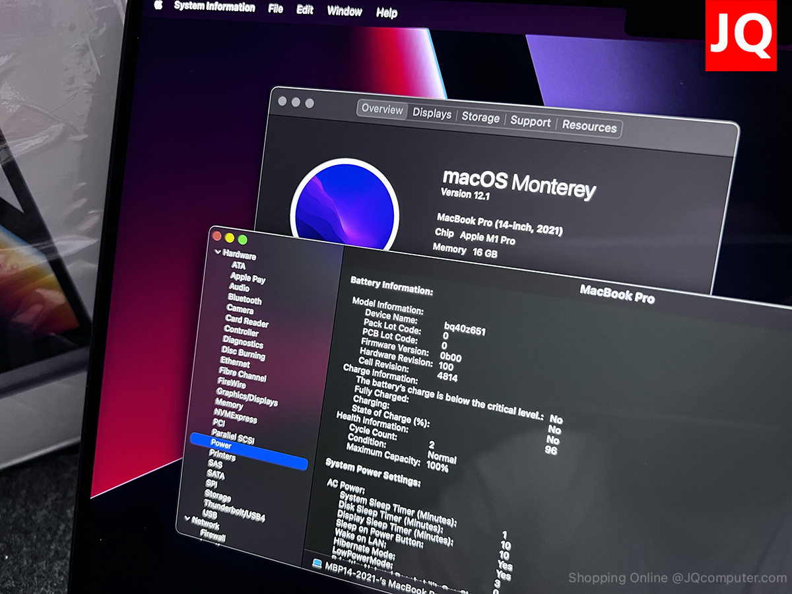The width and height of the screenshot is (792, 594).
Task: Select Fibre Channel in the sidebar
Action: point(242,375)
